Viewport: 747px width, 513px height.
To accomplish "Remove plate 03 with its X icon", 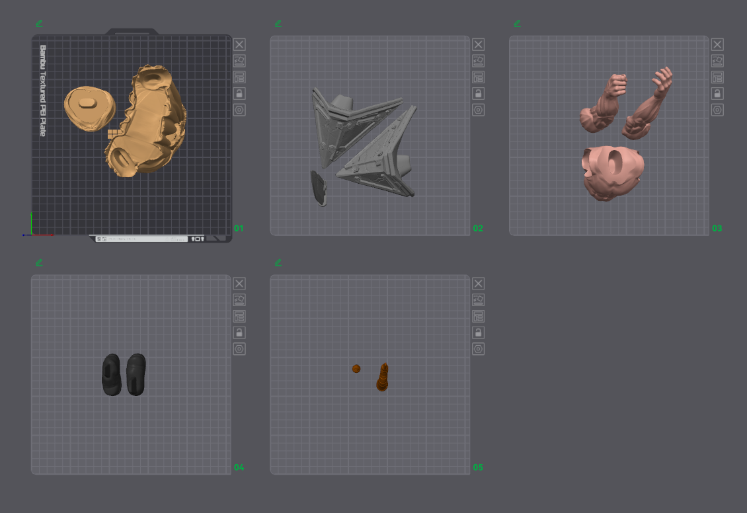I will (x=717, y=44).
